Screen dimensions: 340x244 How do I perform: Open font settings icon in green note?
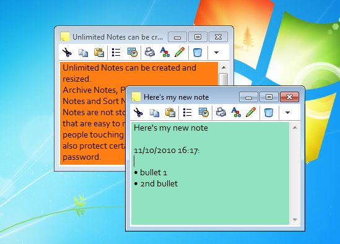pyautogui.click(x=236, y=112)
